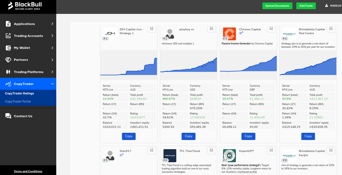Copy Brindabella Capital Red Centre strategy
The width and height of the screenshot is (342, 175).
tap(308, 136)
